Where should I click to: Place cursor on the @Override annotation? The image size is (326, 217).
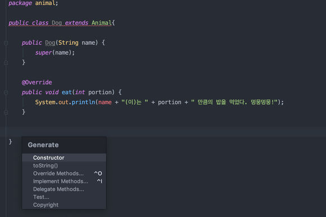click(37, 82)
